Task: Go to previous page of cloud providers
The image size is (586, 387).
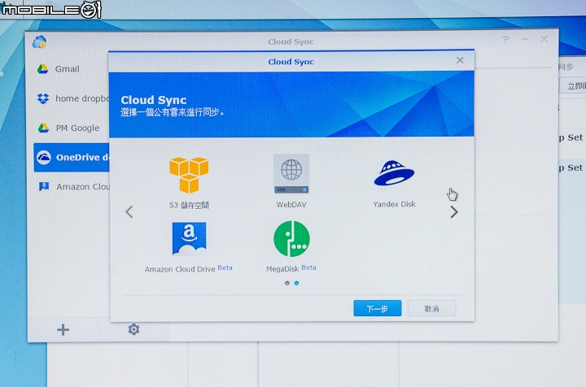Action: [129, 211]
